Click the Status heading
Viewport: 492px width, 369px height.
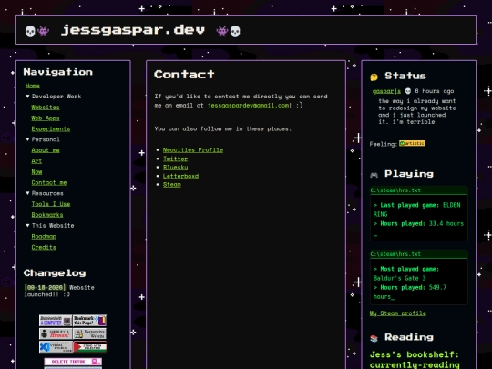pos(405,76)
